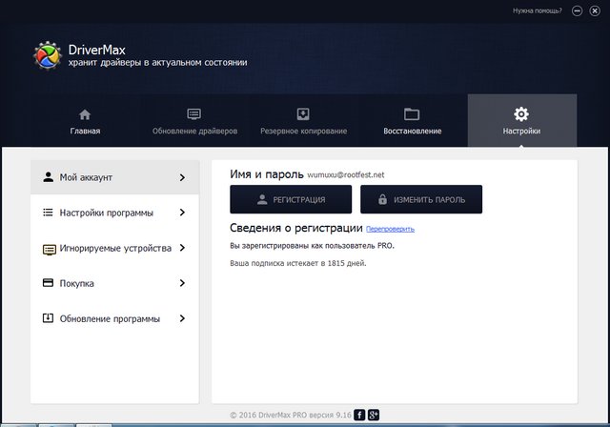Click the person icon beside Мой аккаунт

point(49,177)
